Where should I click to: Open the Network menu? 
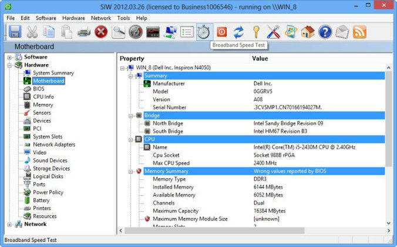[x=101, y=18]
